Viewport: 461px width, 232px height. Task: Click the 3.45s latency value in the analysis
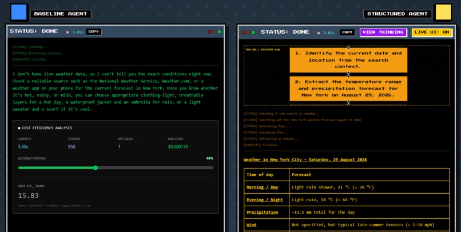coord(23,146)
